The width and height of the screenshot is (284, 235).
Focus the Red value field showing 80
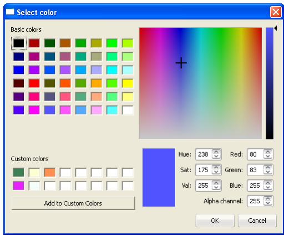click(256, 154)
